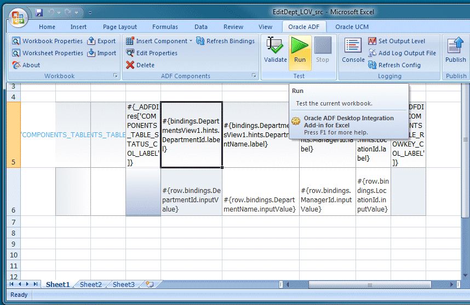
Task: Insert a new worksheet tab
Action: 150,284
